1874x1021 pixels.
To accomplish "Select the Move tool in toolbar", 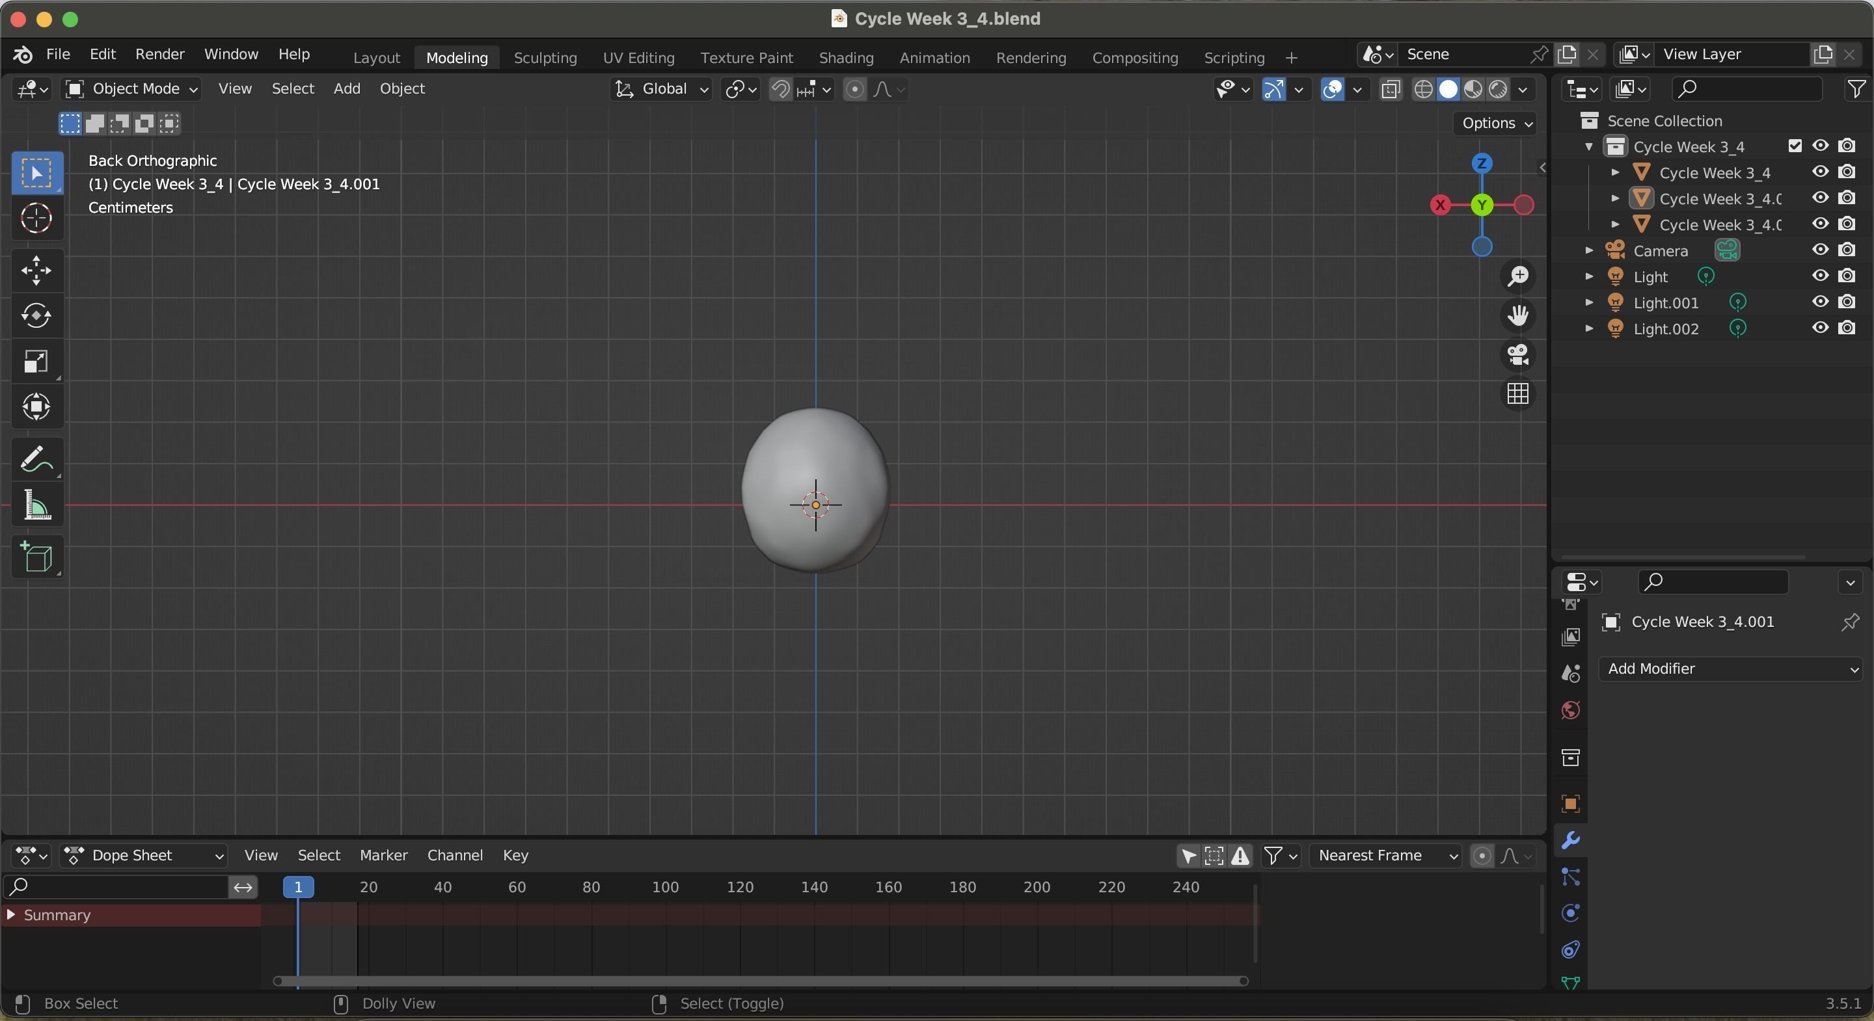I will [x=36, y=271].
